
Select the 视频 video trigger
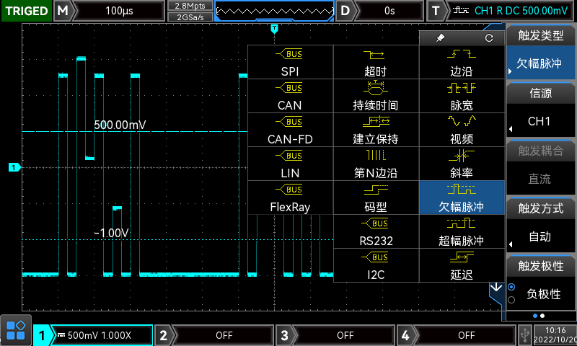point(462,130)
